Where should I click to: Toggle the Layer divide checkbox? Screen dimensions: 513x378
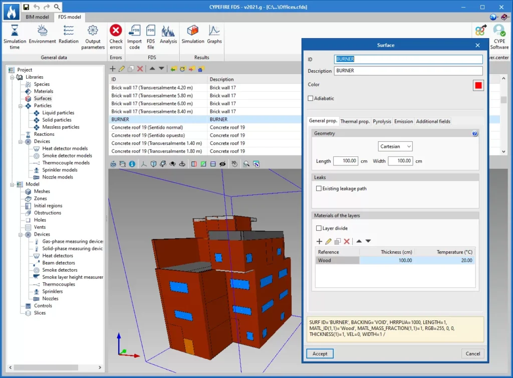click(x=319, y=228)
